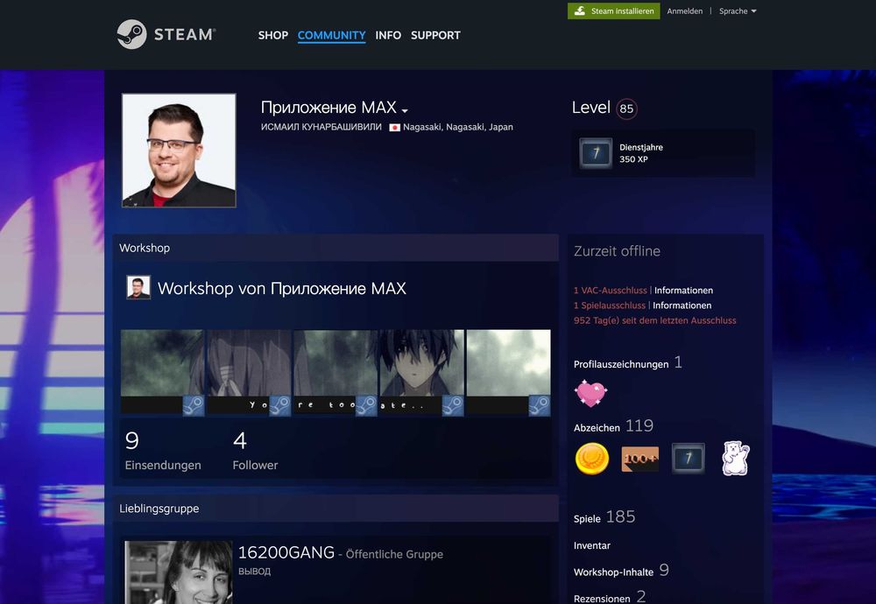Screen dimensions: 876x604
Task: Open the fifth workshop thumbnail
Action: pyautogui.click(x=508, y=372)
